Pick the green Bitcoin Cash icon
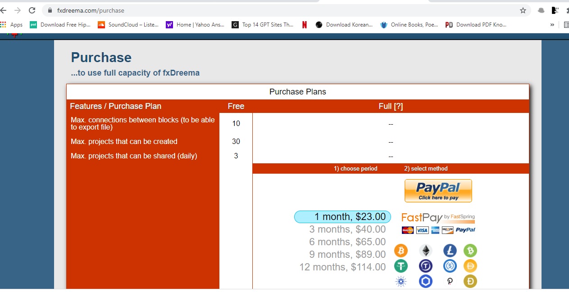The width and height of the screenshot is (569, 292). point(470,251)
